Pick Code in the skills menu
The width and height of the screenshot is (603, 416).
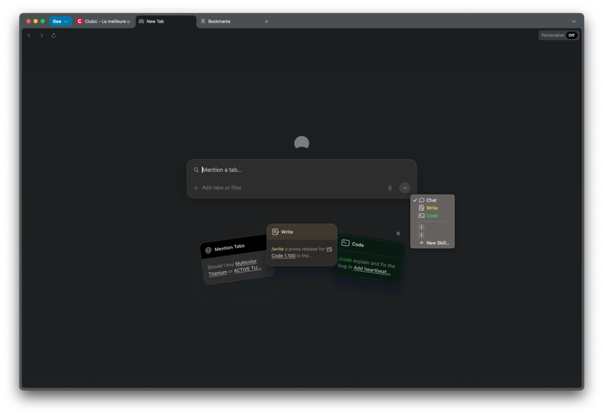(x=432, y=216)
